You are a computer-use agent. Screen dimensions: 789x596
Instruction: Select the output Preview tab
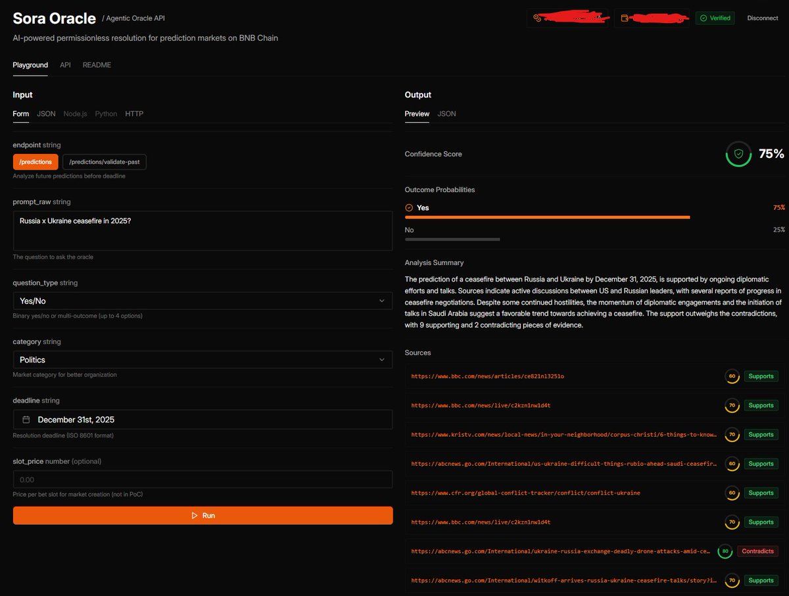coord(417,114)
